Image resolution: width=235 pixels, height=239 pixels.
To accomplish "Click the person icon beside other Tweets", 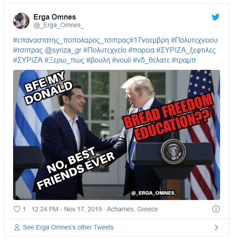I will click(17, 227).
